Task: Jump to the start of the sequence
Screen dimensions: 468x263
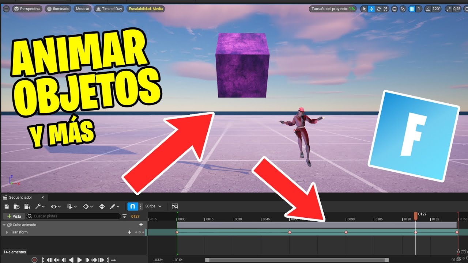Action: (50, 260)
